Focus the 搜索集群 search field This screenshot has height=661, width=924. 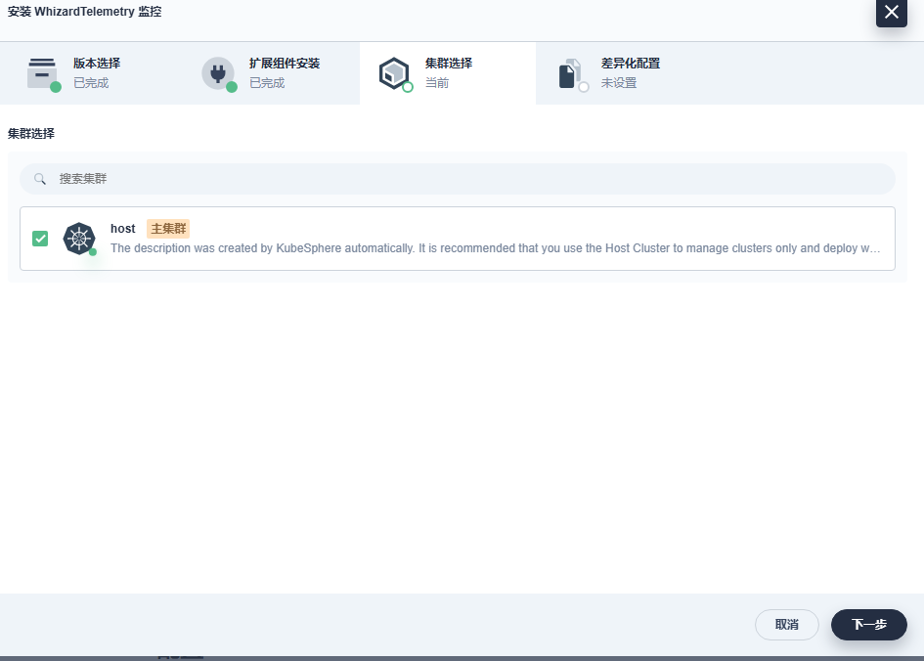(x=458, y=179)
